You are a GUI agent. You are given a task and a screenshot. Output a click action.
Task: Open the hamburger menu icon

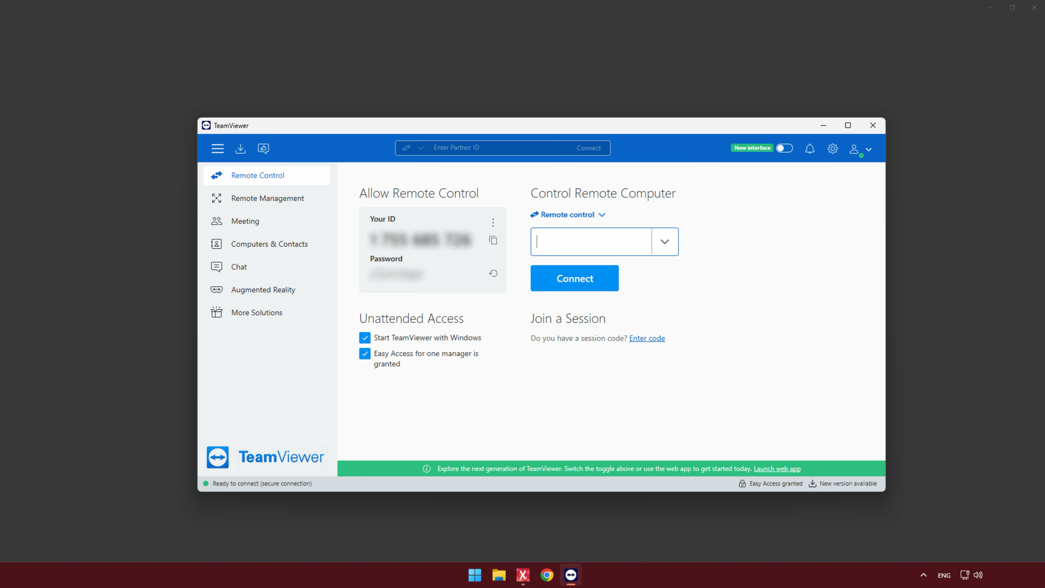217,148
